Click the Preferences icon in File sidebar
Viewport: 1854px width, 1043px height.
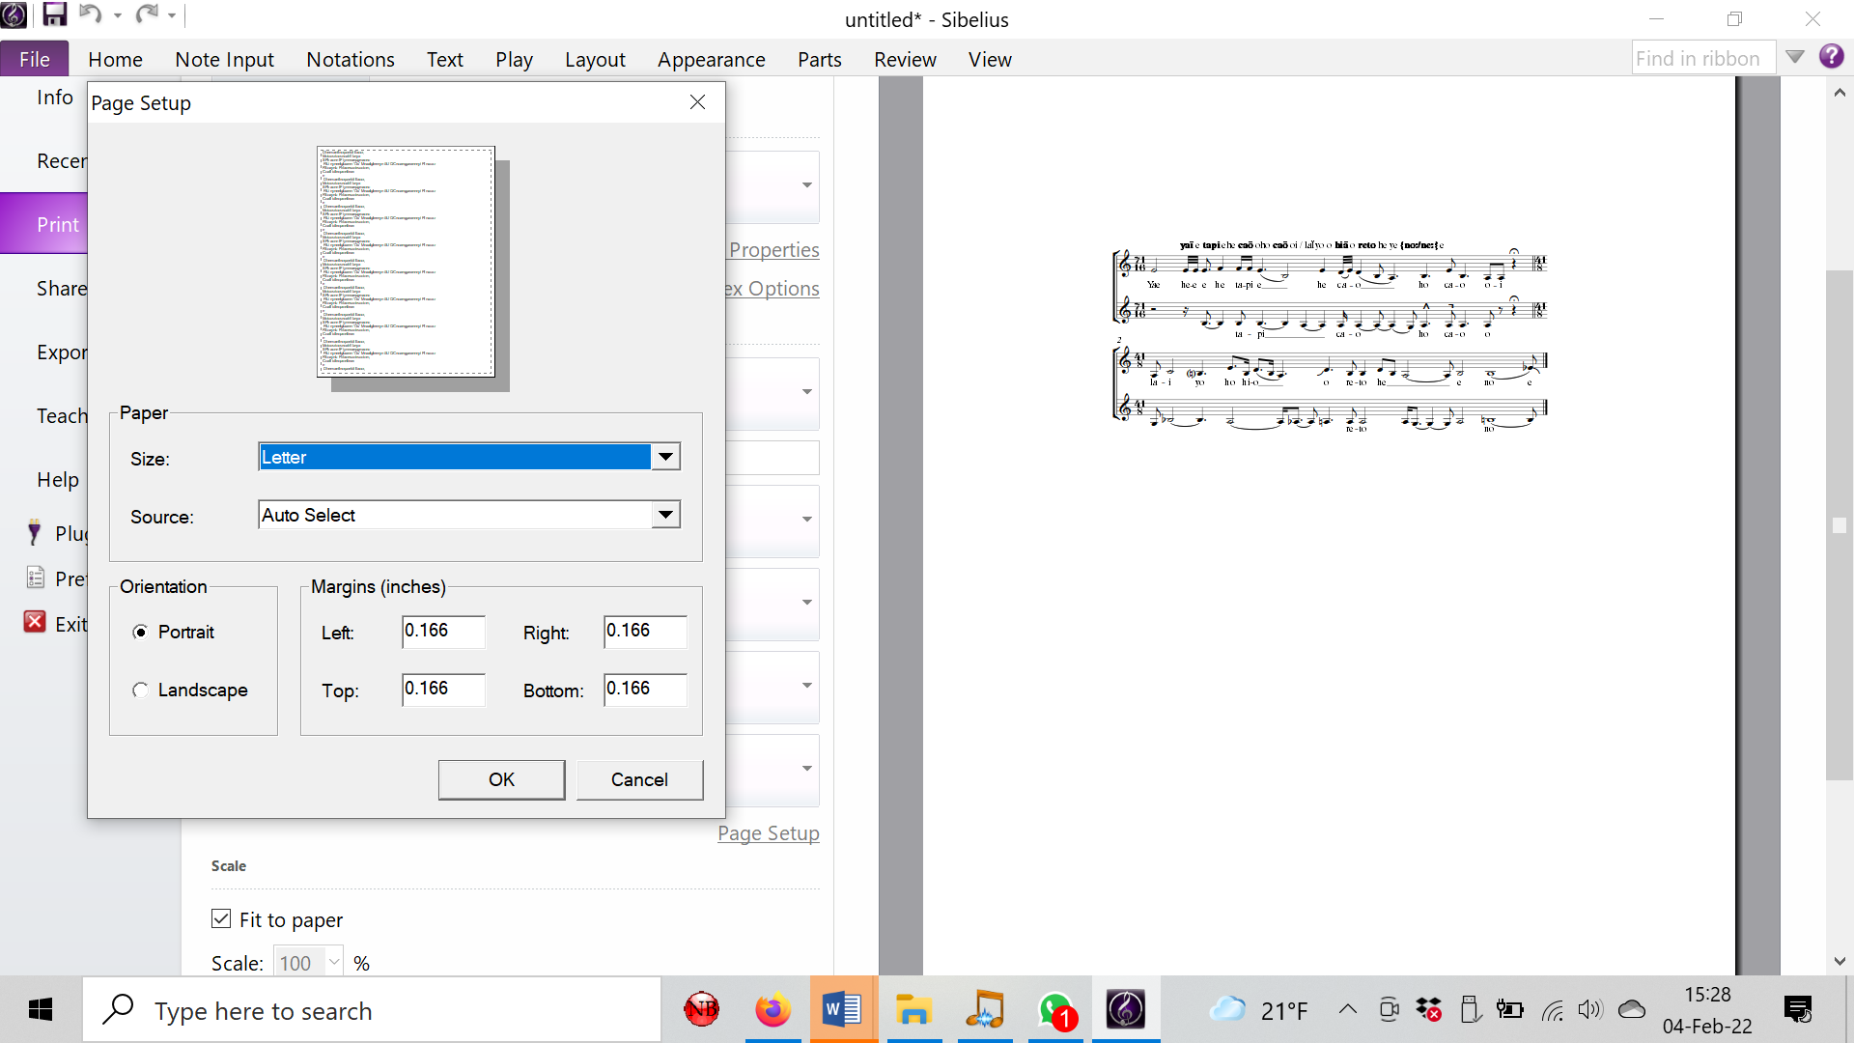click(x=36, y=578)
